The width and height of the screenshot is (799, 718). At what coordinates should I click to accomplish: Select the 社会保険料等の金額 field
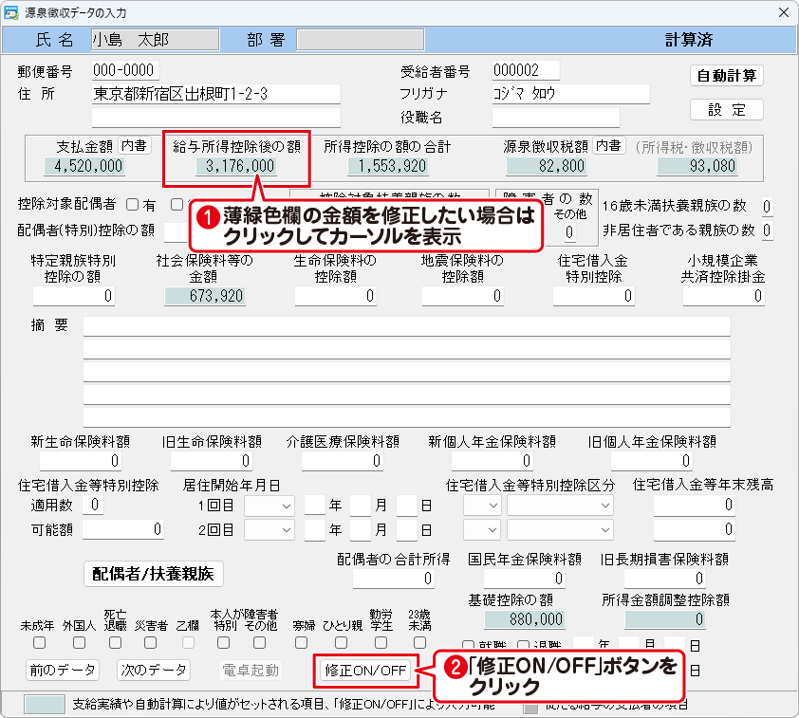point(204,296)
